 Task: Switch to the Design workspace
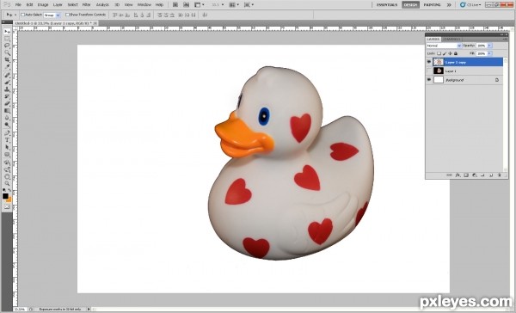[x=410, y=4]
